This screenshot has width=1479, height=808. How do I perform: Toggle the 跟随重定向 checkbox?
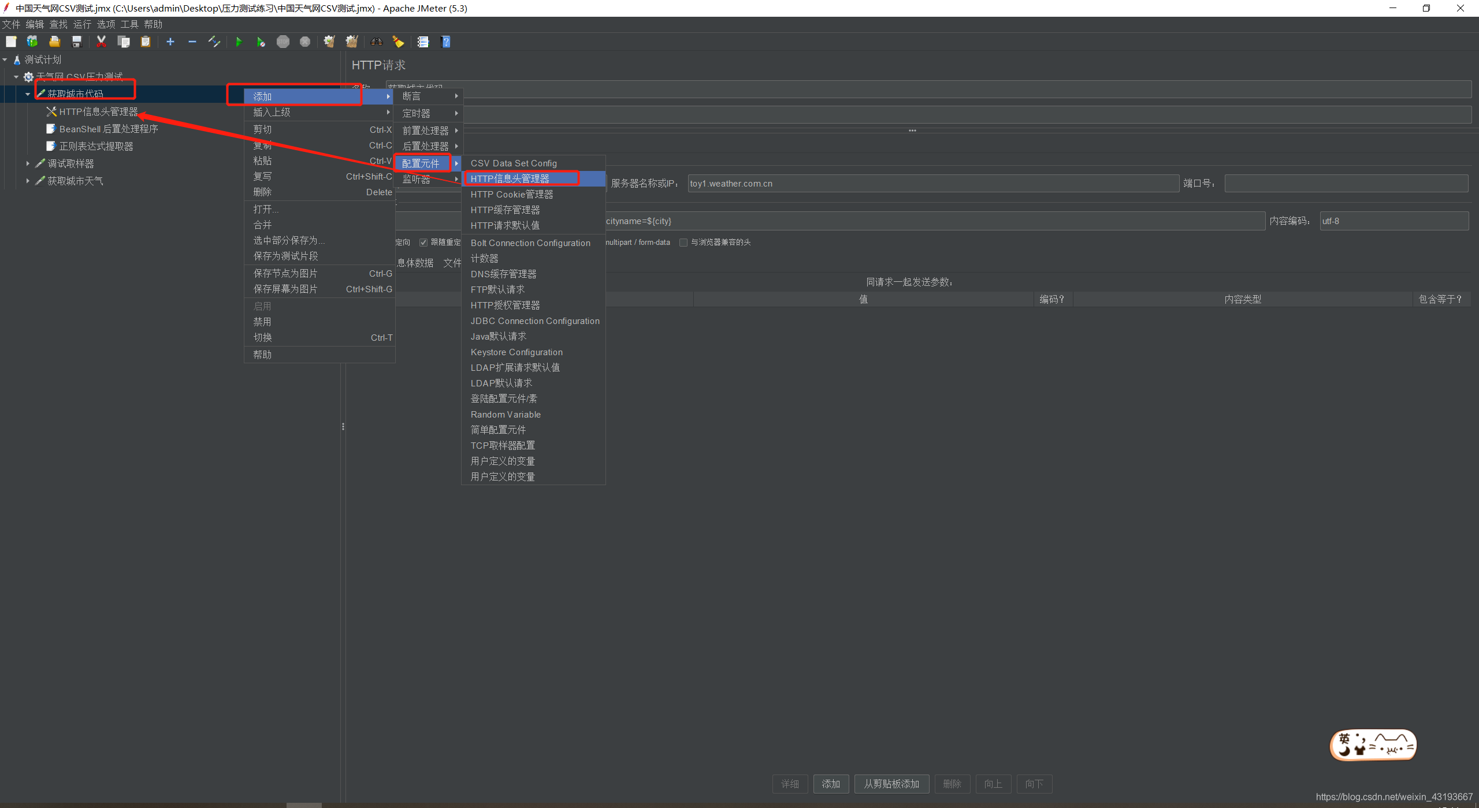click(x=423, y=243)
